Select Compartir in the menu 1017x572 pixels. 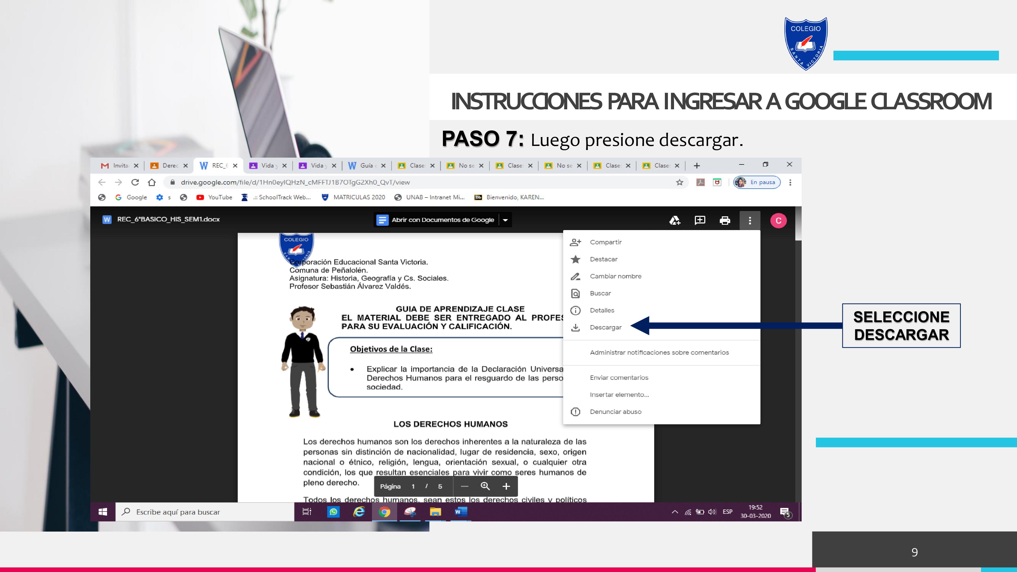661,242
